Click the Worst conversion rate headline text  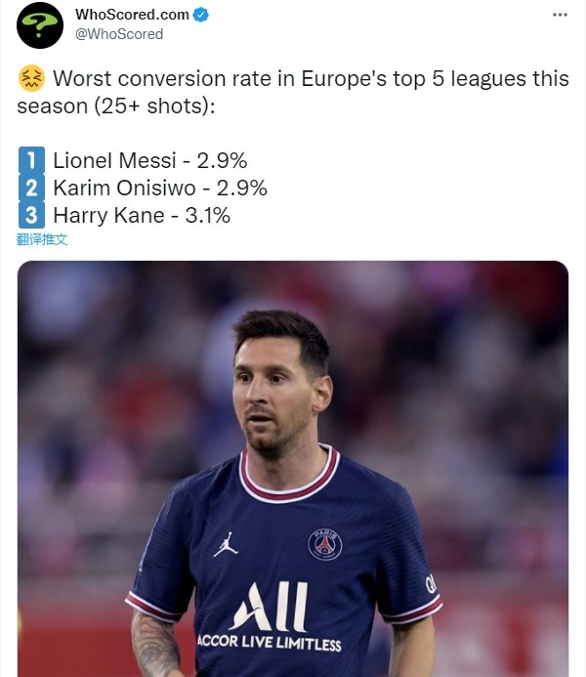293,92
